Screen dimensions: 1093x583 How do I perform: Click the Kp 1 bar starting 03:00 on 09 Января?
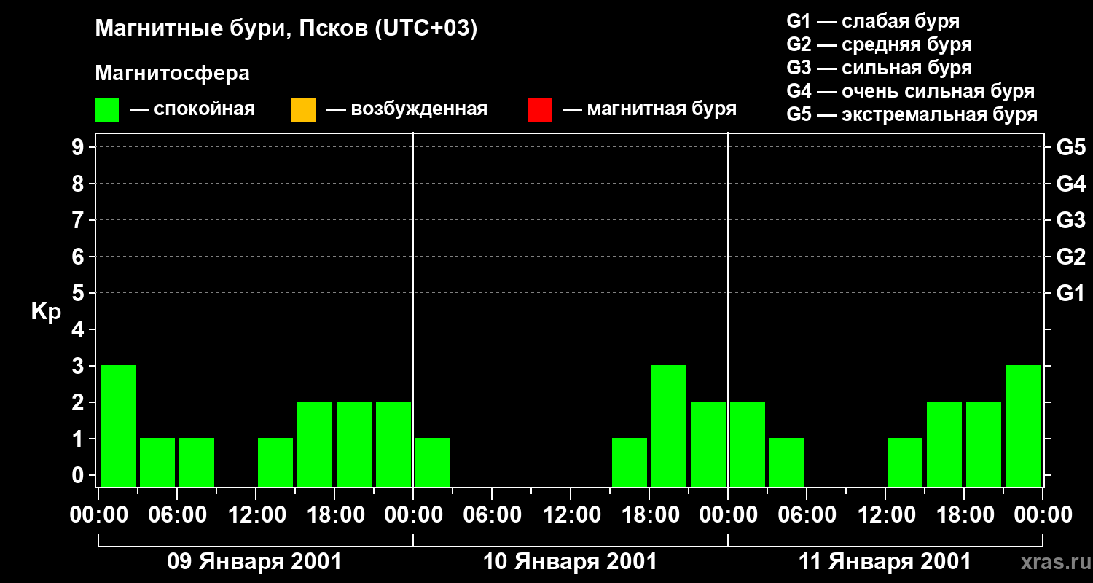click(x=157, y=462)
